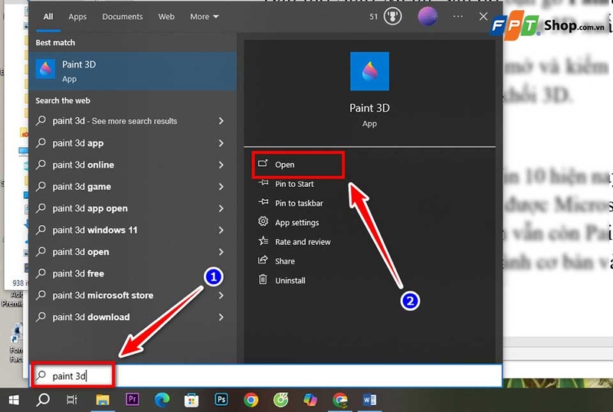The width and height of the screenshot is (613, 412).
Task: Open Google Chrome from the taskbar
Action: (251, 400)
